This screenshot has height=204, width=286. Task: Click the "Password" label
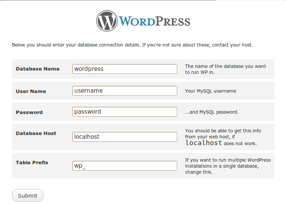(x=29, y=112)
